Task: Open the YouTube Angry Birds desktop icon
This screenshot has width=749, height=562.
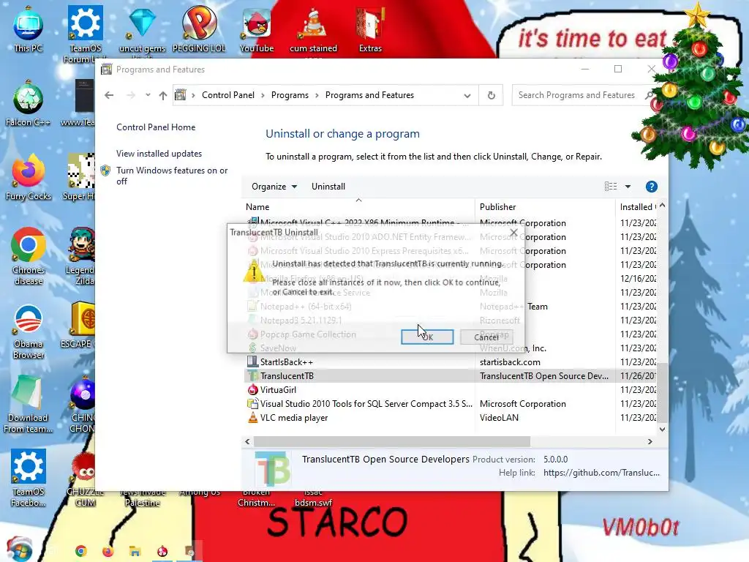Action: pyautogui.click(x=257, y=29)
